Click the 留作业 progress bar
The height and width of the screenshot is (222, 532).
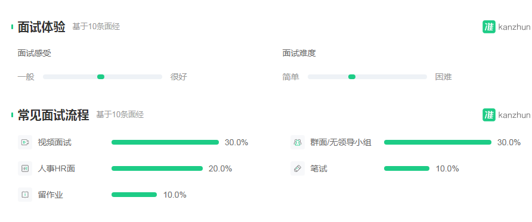134,195
